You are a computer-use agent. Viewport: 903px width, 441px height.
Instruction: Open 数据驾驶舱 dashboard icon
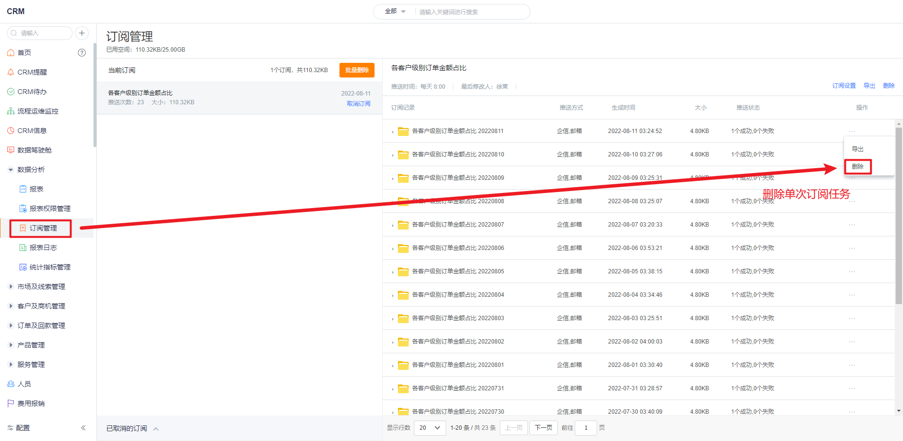coord(11,150)
